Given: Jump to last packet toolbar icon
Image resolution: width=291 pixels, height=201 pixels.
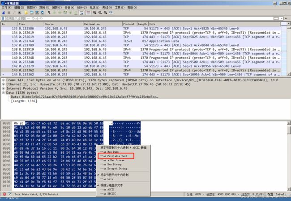Looking at the screenshot, I should click(76, 13).
